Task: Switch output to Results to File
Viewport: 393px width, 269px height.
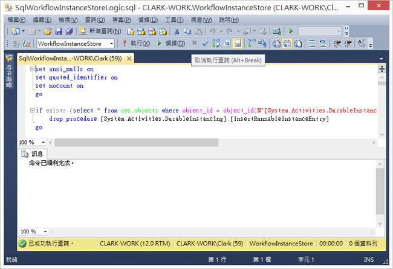Action: (x=297, y=44)
